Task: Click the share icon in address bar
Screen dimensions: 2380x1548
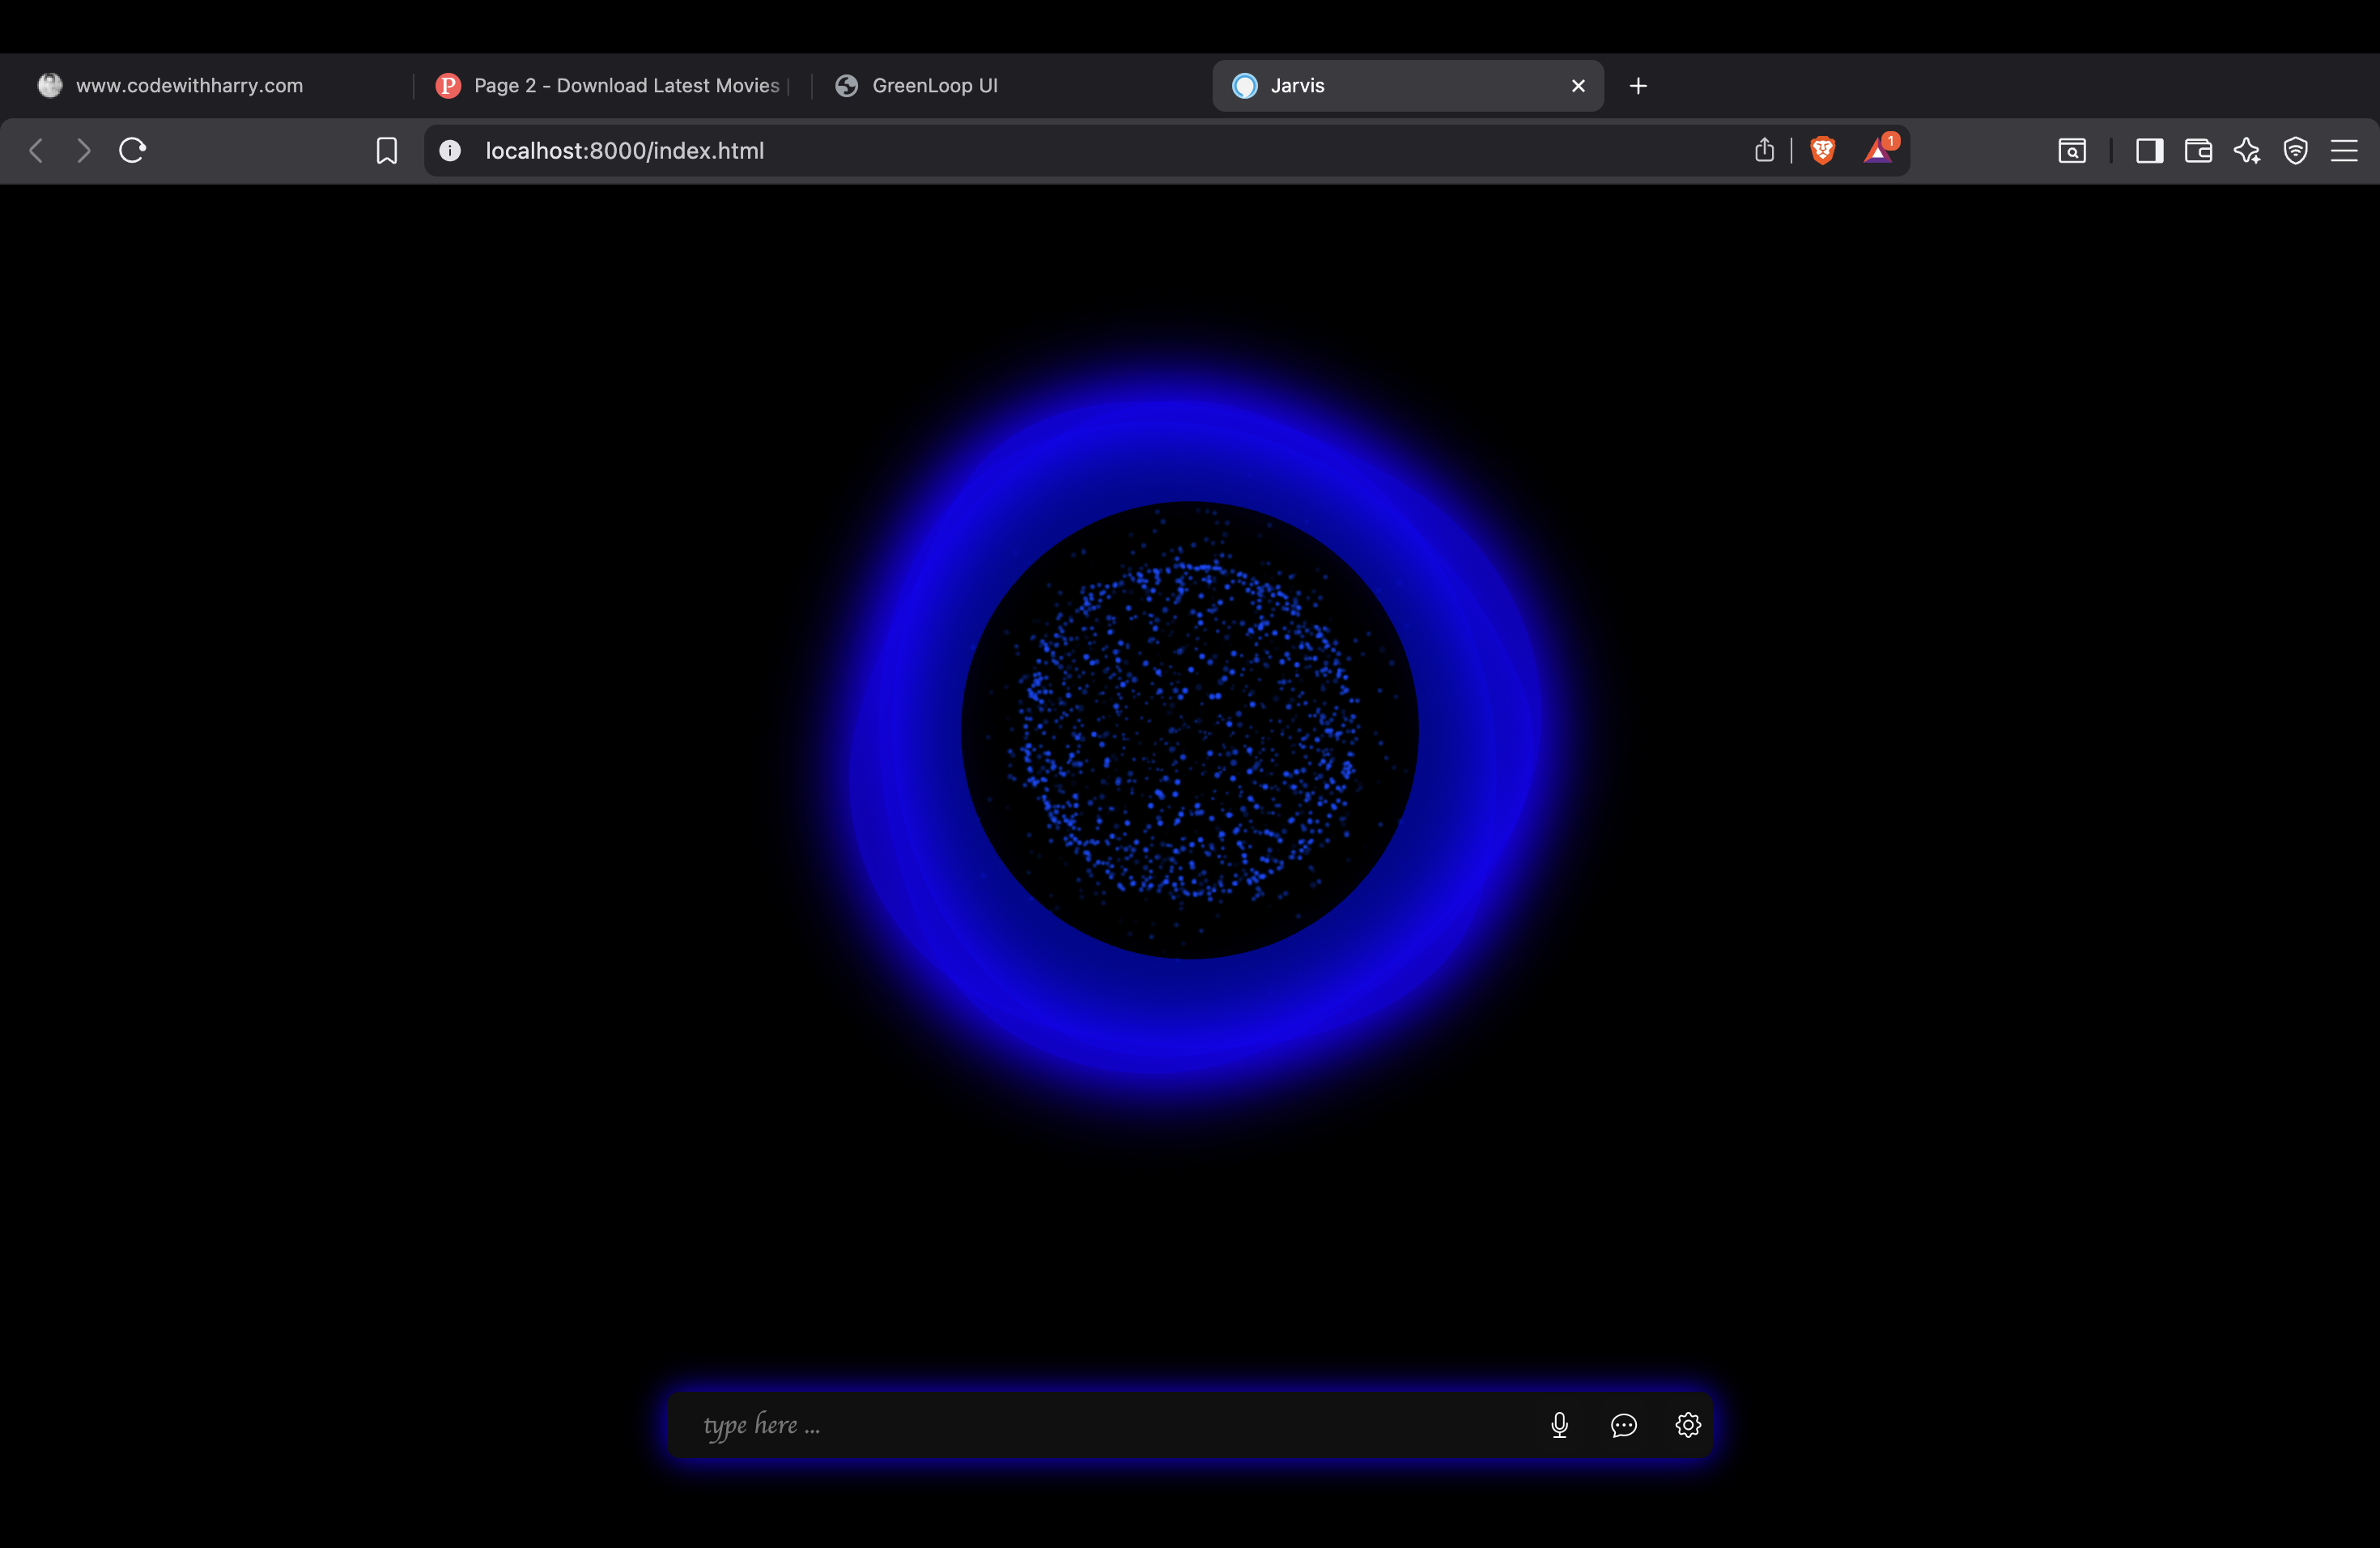Action: click(x=1764, y=150)
